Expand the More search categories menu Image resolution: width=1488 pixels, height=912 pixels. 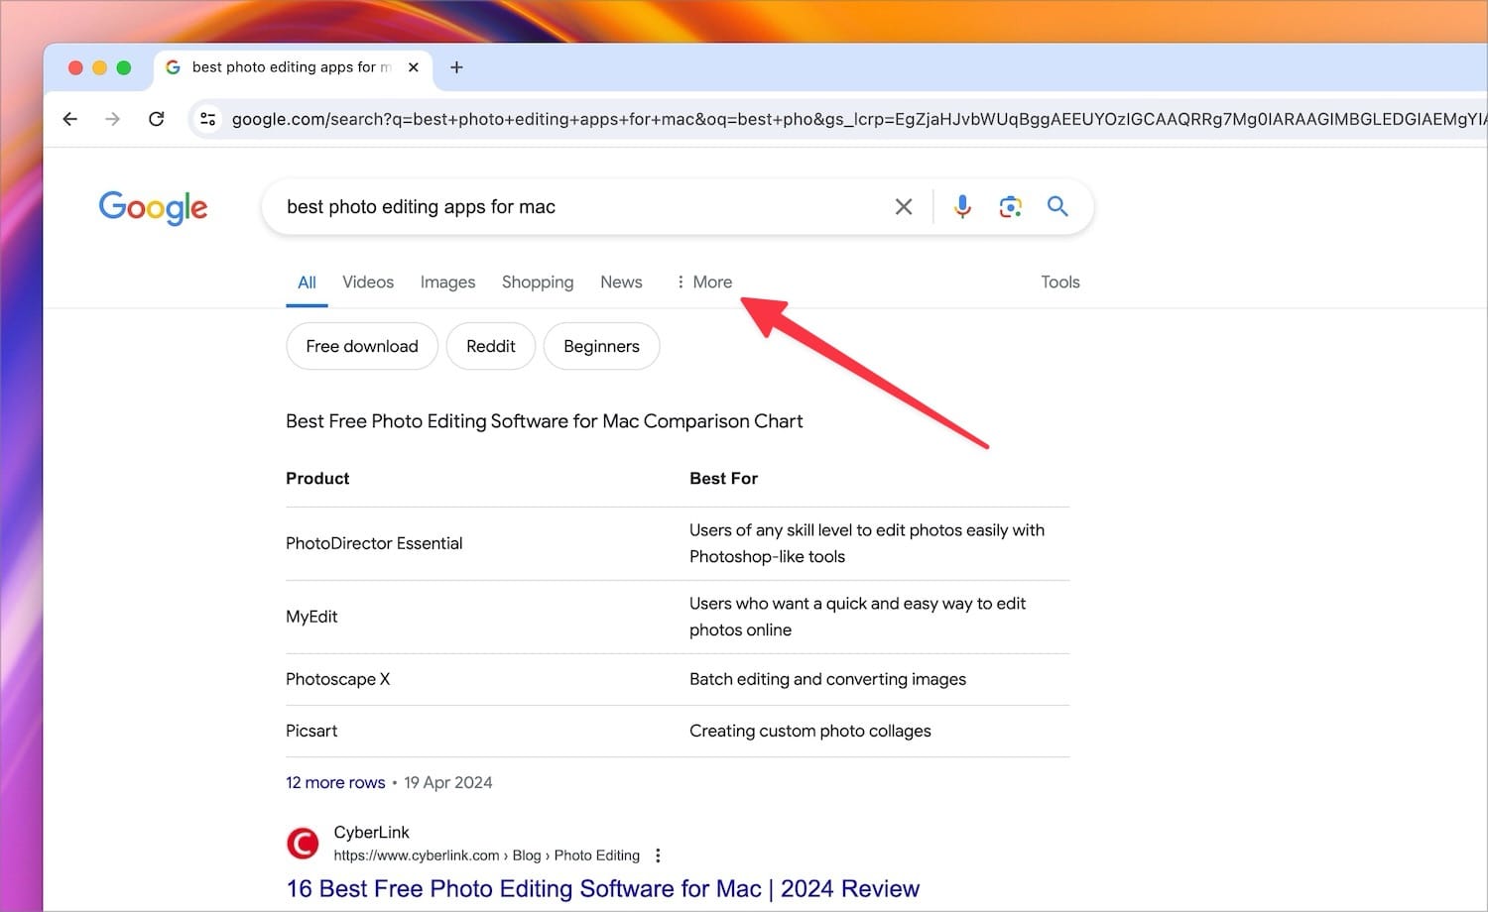[703, 283]
